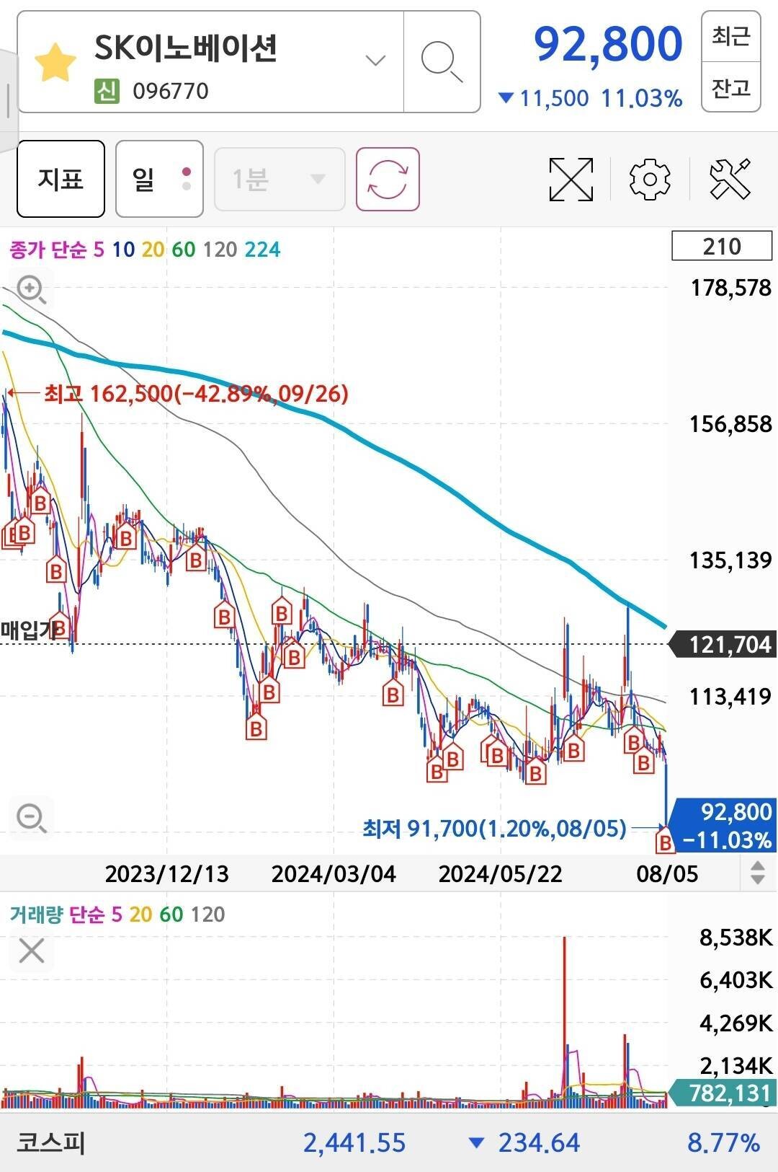This screenshot has height=1172, width=778.
Task: Open the drawing tools icon
Action: (x=730, y=179)
